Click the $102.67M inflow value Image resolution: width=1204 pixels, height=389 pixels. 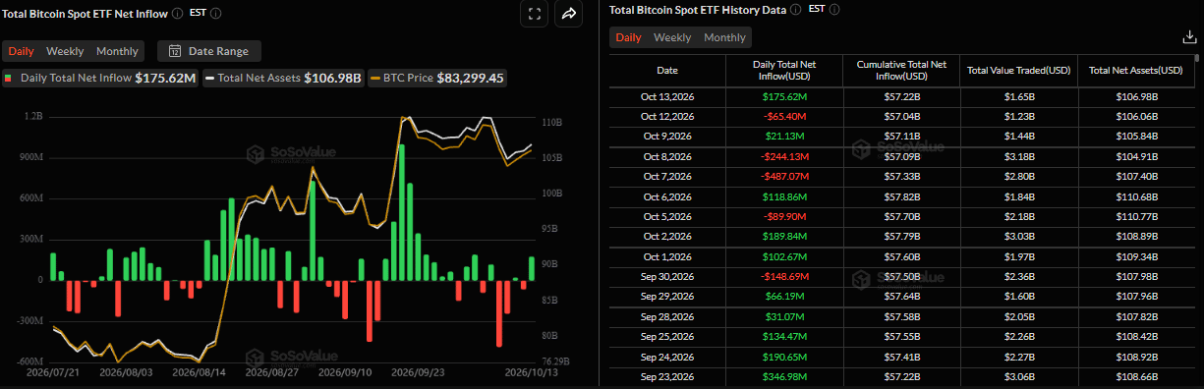point(783,256)
